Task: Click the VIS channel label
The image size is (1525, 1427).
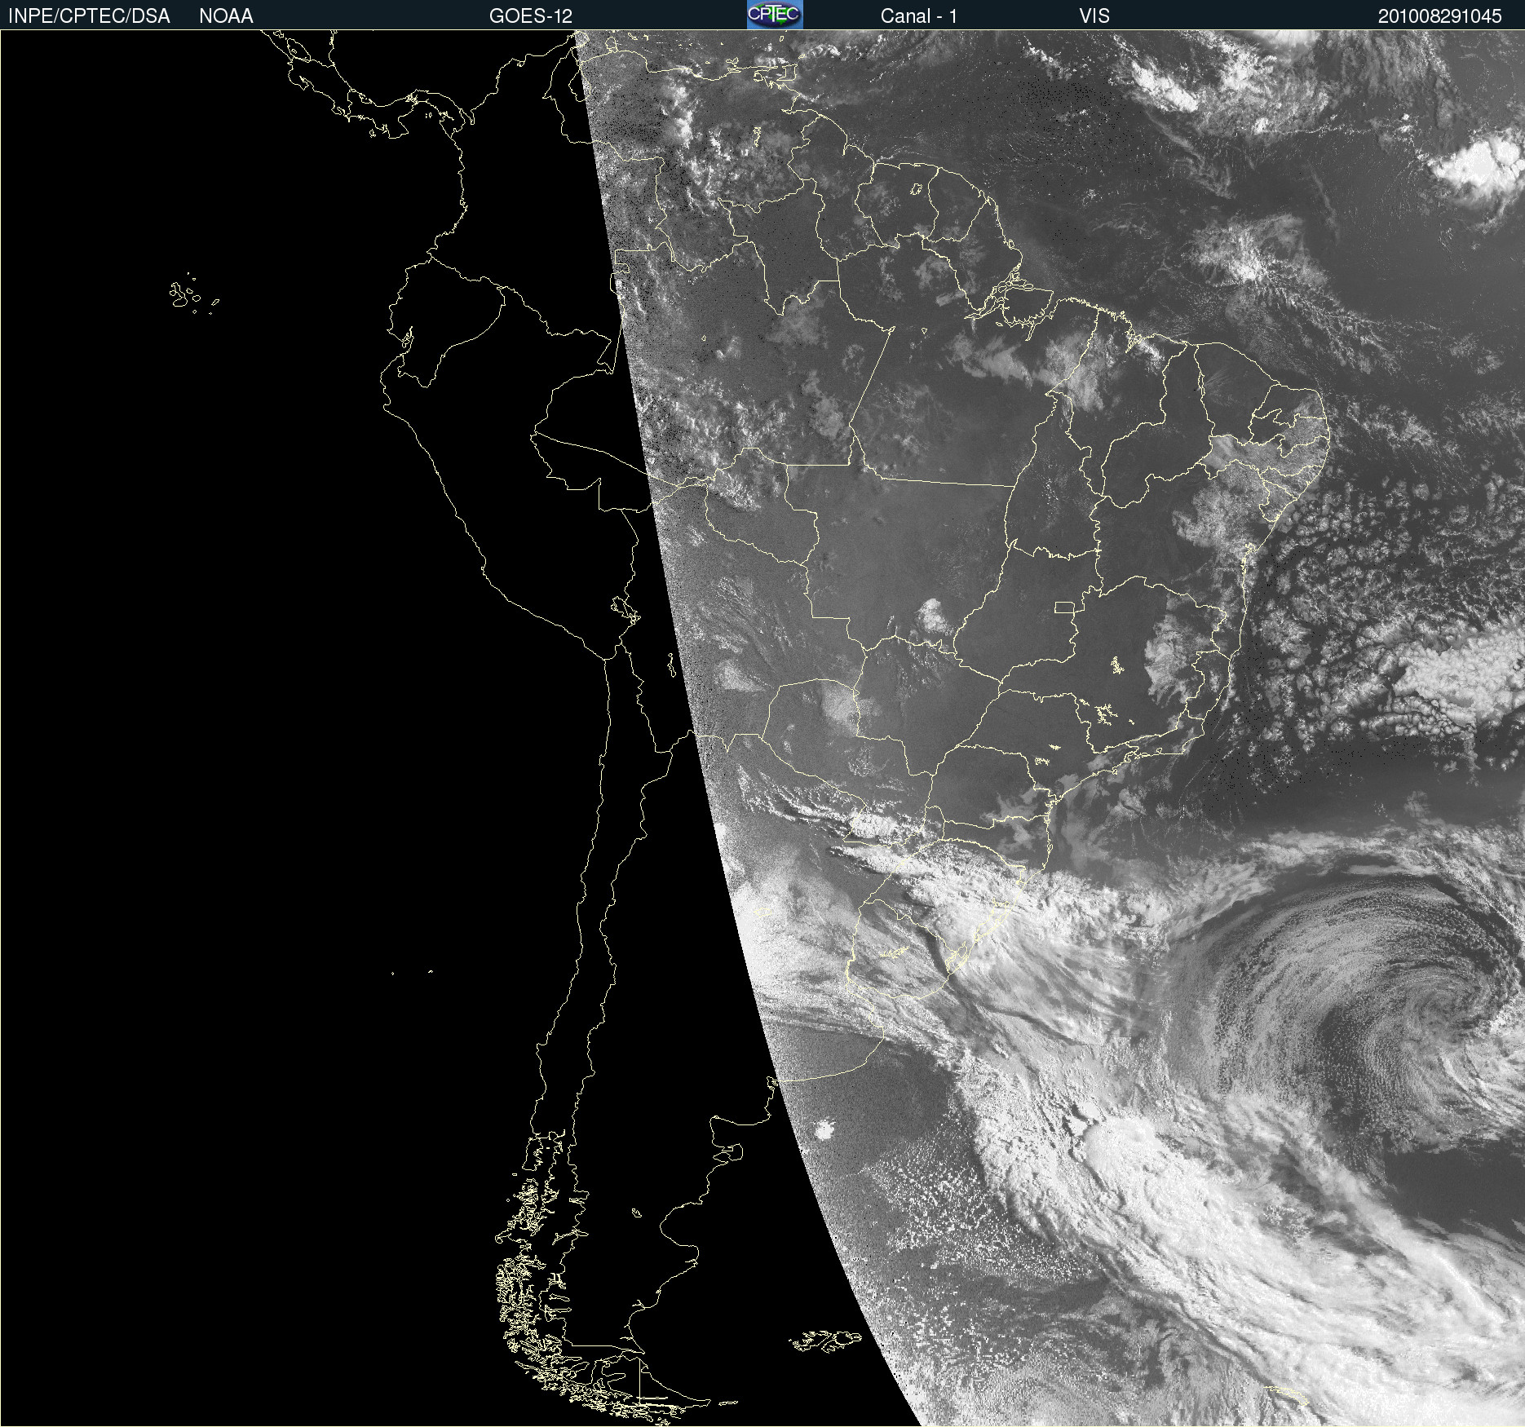Action: [x=1094, y=16]
